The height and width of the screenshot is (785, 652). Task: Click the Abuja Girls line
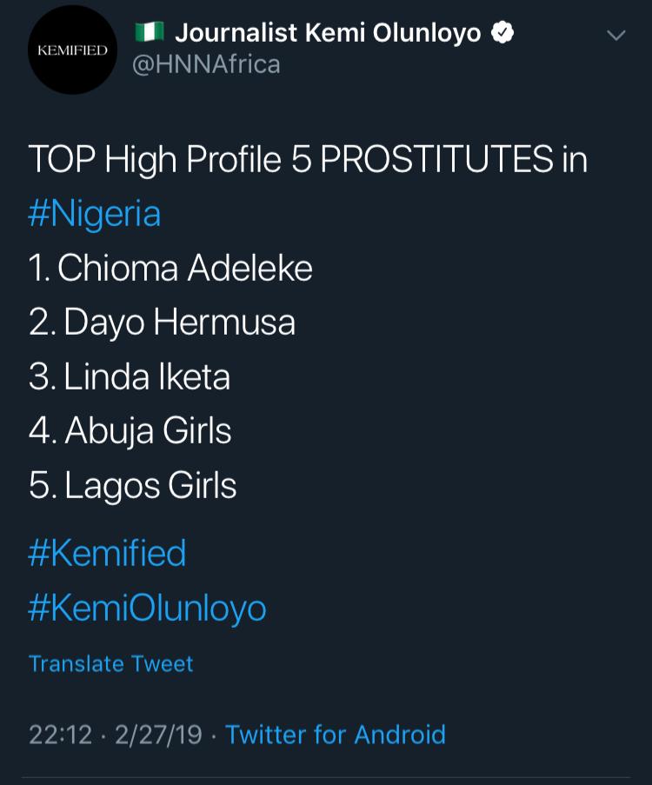tap(130, 430)
